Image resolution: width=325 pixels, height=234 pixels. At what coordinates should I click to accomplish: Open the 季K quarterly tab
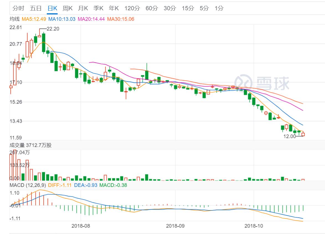(x=98, y=8)
